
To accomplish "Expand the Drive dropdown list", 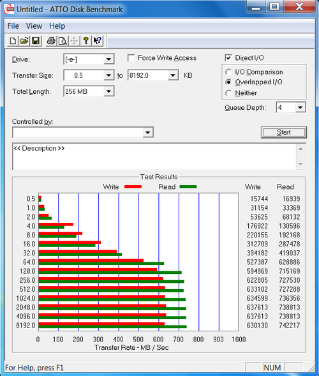I will [x=108, y=59].
